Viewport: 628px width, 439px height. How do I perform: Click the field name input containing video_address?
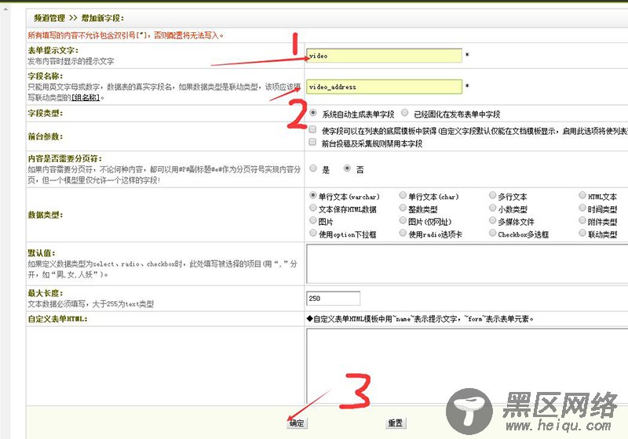(x=384, y=87)
